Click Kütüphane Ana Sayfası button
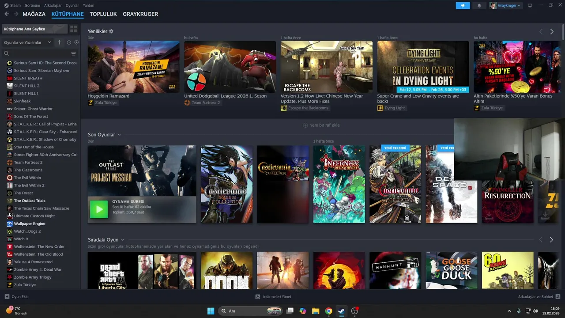The width and height of the screenshot is (565, 318). (34, 29)
